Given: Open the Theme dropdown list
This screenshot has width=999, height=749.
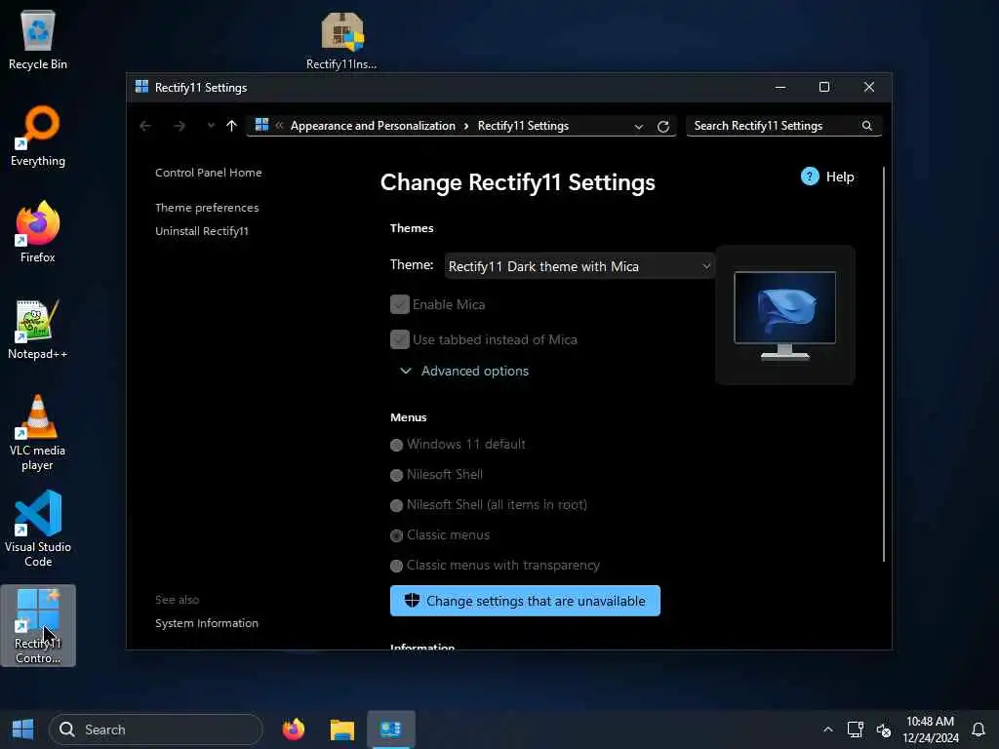Looking at the screenshot, I should (579, 266).
